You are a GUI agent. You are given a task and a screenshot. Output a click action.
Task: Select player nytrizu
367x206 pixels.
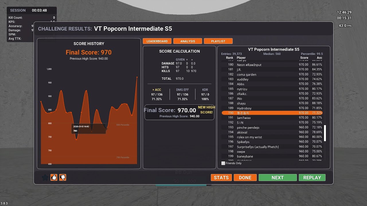pyautogui.click(x=272, y=89)
